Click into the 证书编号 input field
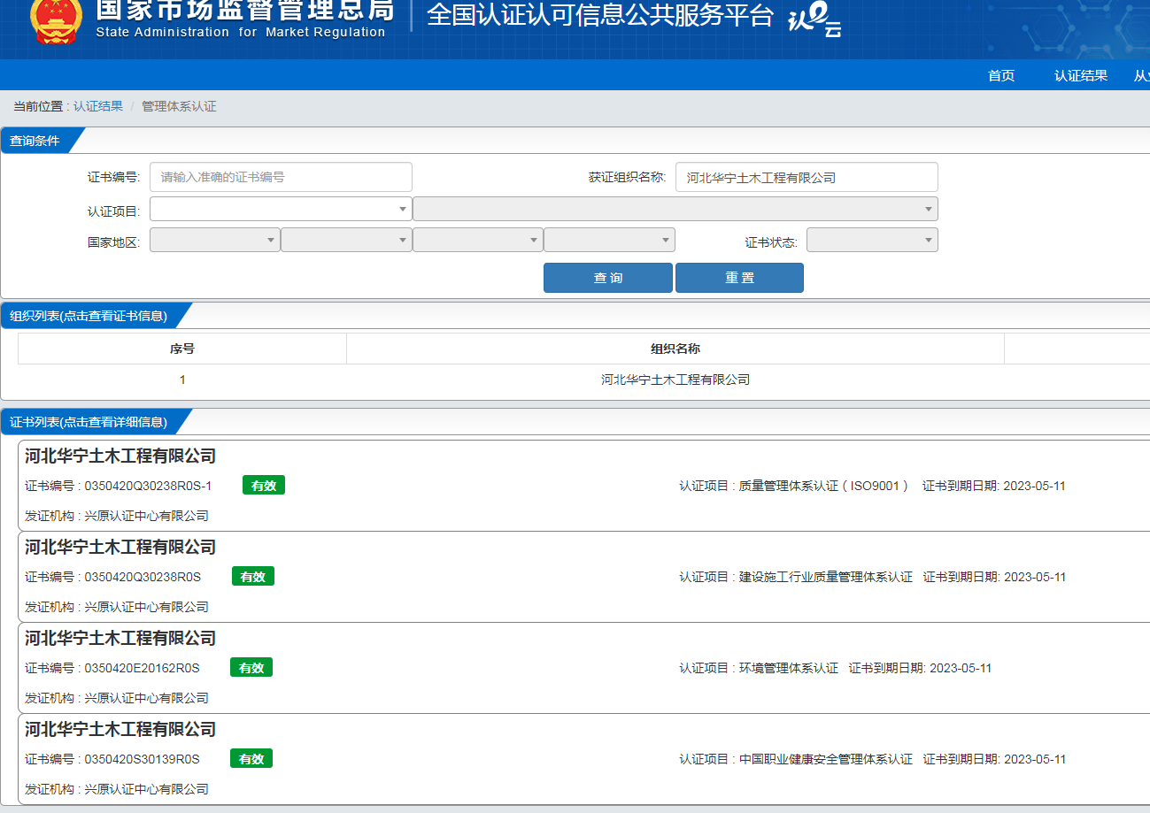Viewport: 1150px width, 813px height. [281, 177]
